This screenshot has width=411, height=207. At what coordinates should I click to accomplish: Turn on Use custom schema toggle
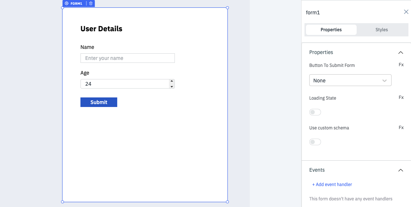coord(315,142)
